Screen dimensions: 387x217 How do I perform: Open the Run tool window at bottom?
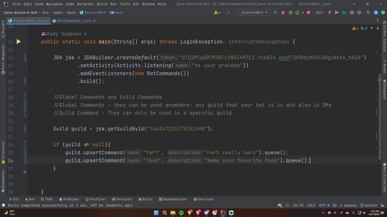(x=30, y=200)
